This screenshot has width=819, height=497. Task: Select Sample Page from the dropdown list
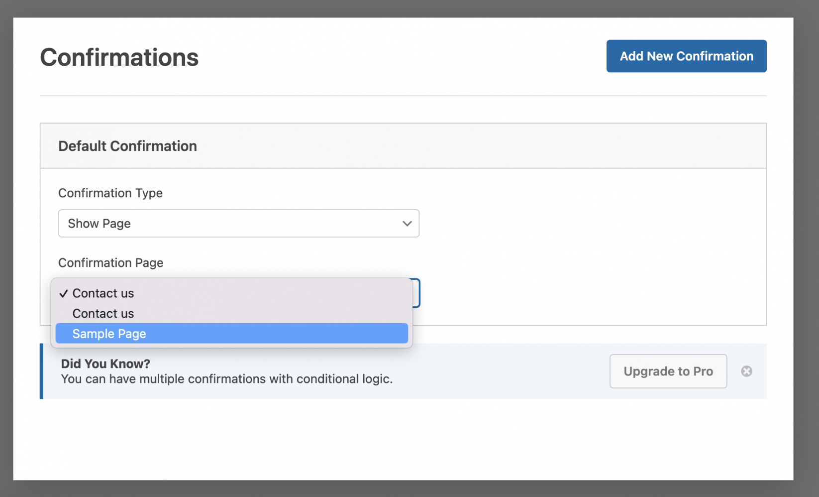232,333
